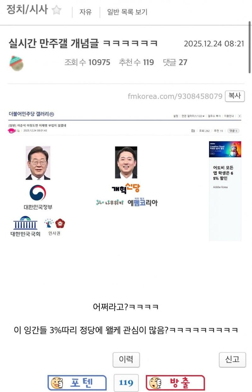Click the 신고 report button
Viewport: 252px width, 392px height.
click(232, 359)
